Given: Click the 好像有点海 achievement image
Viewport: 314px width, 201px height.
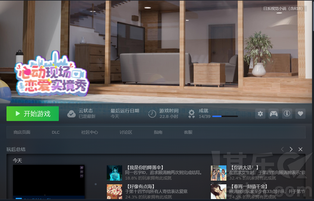Looking at the screenshot, I should pyautogui.click(x=114, y=192).
